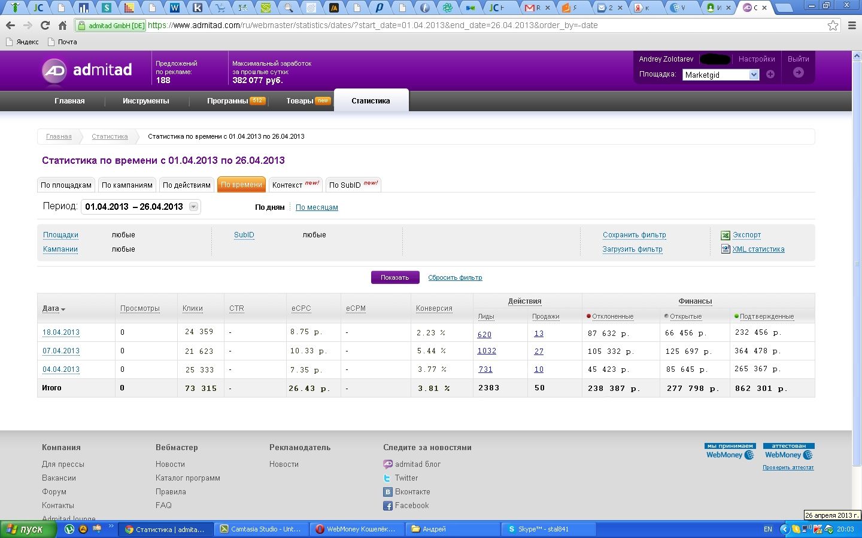Screen dimensions: 862x538
Task: Open the Word 'W' browser tab
Action: pos(175,8)
